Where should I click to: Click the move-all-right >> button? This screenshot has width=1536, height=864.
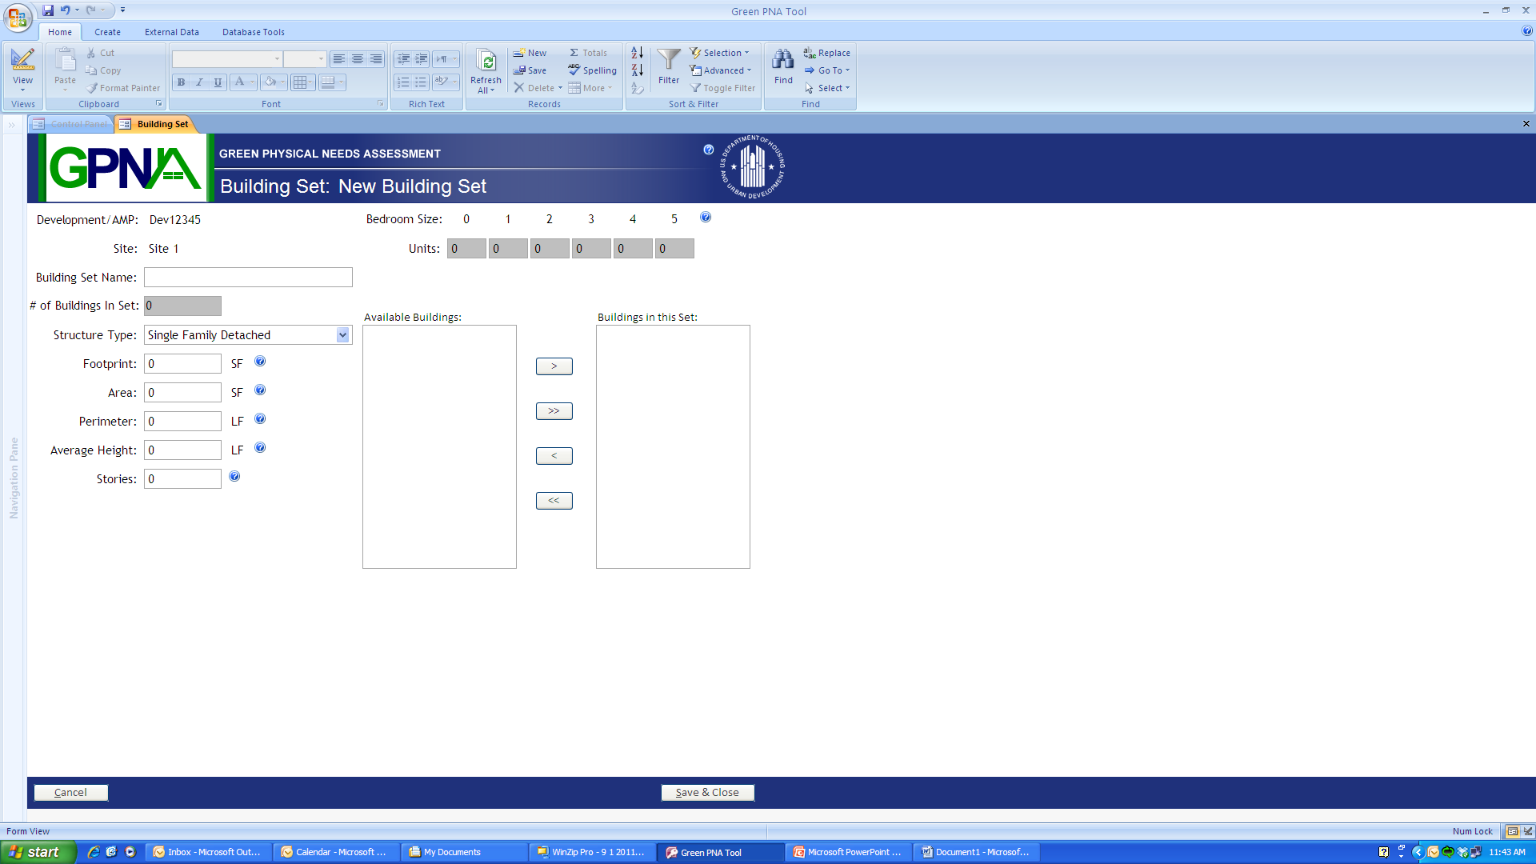click(x=554, y=411)
